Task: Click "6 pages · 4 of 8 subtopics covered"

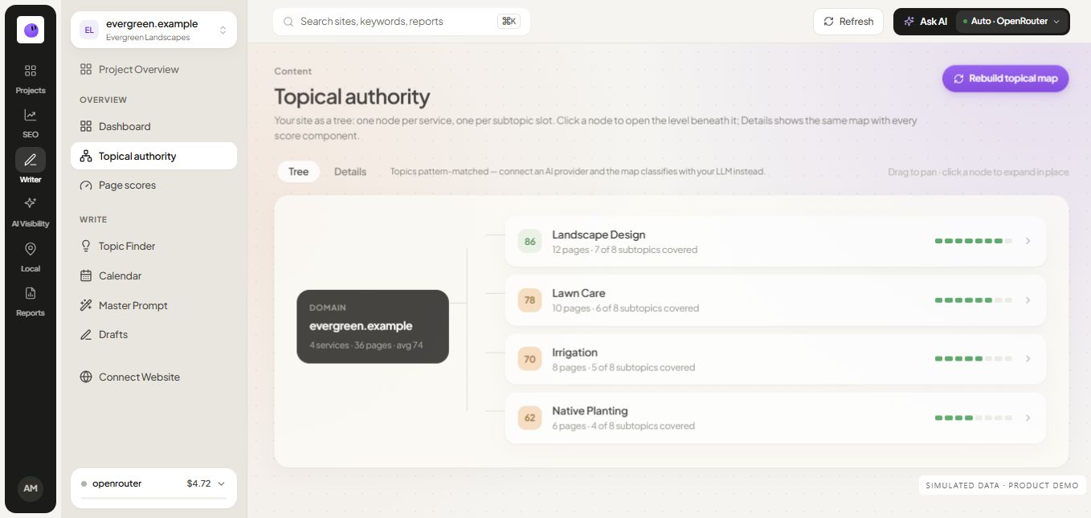Action: pos(623,426)
